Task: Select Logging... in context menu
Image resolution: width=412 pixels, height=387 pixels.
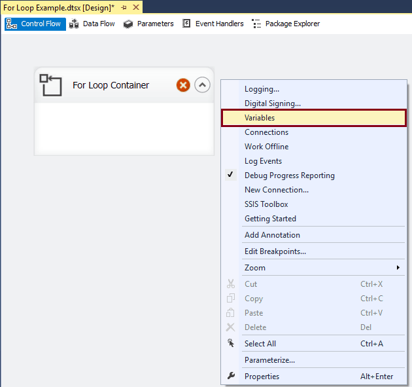Action: click(x=262, y=89)
